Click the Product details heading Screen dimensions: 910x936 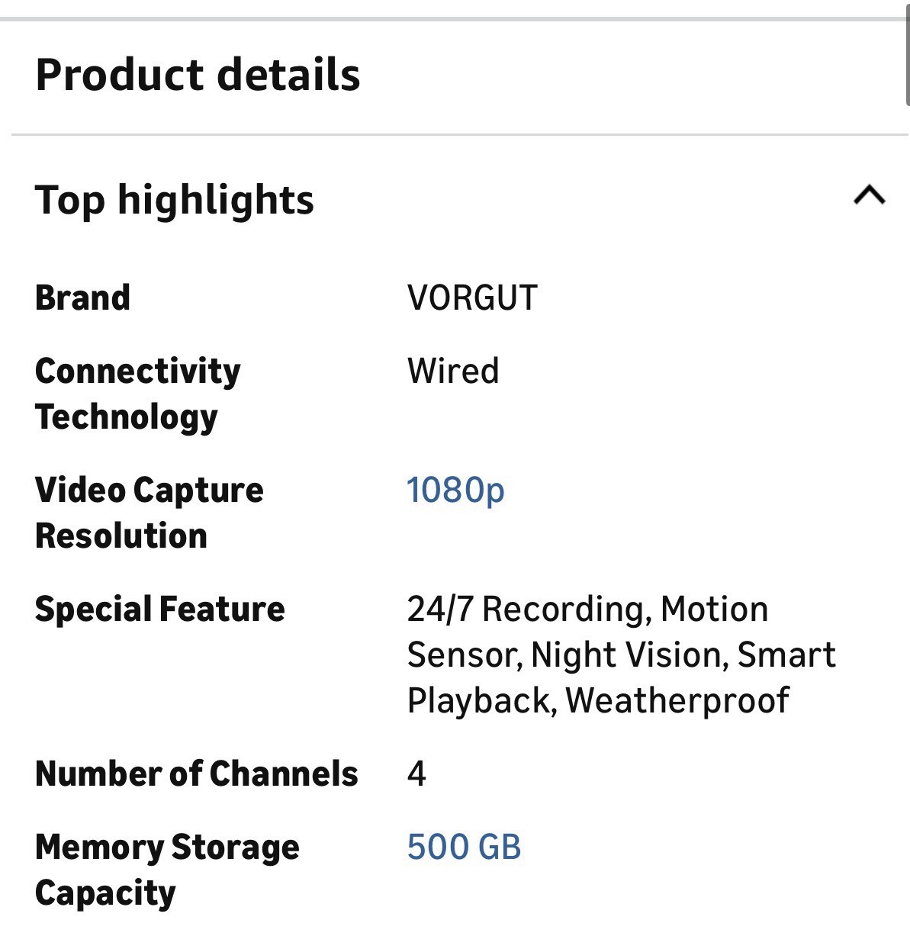coord(198,75)
